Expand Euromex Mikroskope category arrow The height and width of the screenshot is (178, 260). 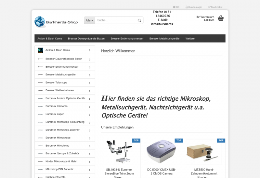point(89,138)
